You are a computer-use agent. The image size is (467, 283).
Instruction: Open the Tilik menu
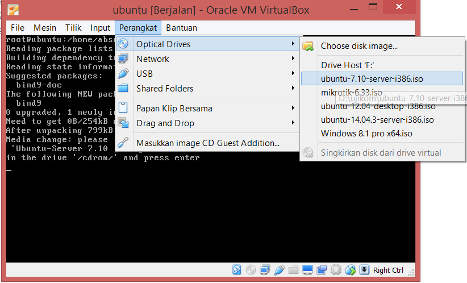(x=73, y=28)
